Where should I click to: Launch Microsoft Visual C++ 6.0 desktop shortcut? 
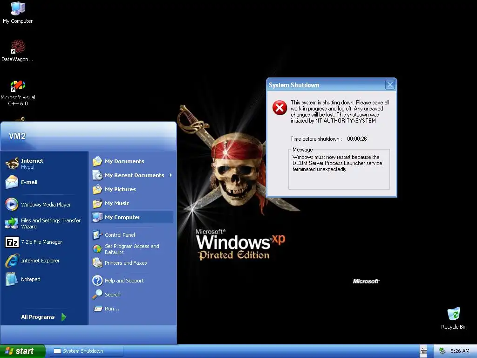point(18,93)
